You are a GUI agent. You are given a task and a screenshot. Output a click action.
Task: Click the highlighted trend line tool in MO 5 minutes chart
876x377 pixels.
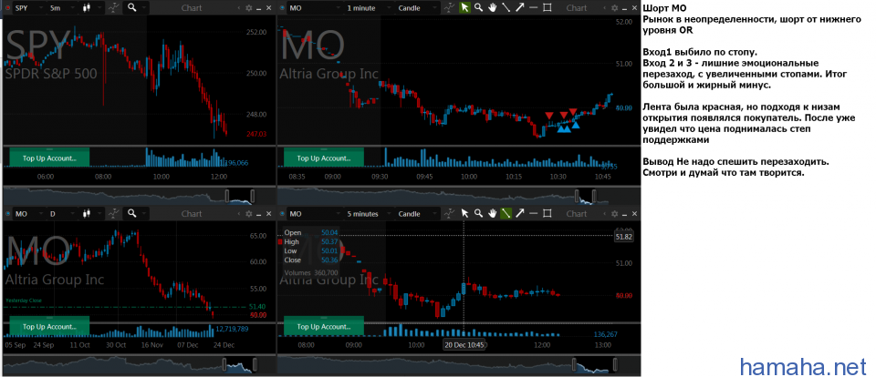[506, 214]
